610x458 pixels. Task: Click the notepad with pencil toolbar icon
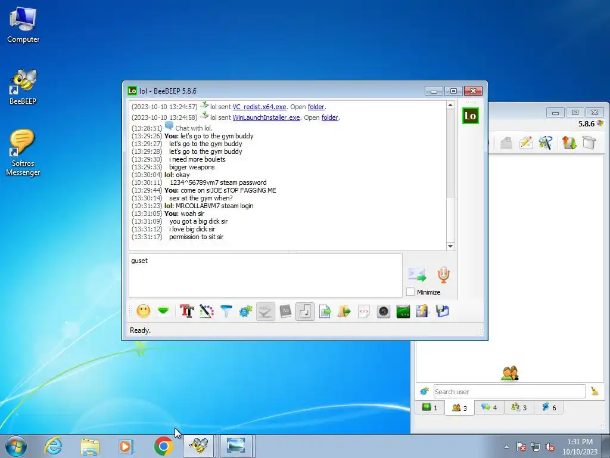[422, 311]
